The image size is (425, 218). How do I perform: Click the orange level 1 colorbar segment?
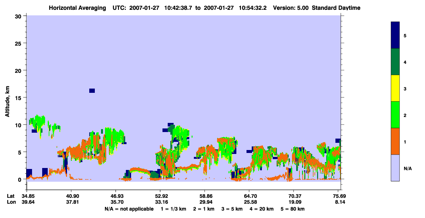pyautogui.click(x=395, y=141)
